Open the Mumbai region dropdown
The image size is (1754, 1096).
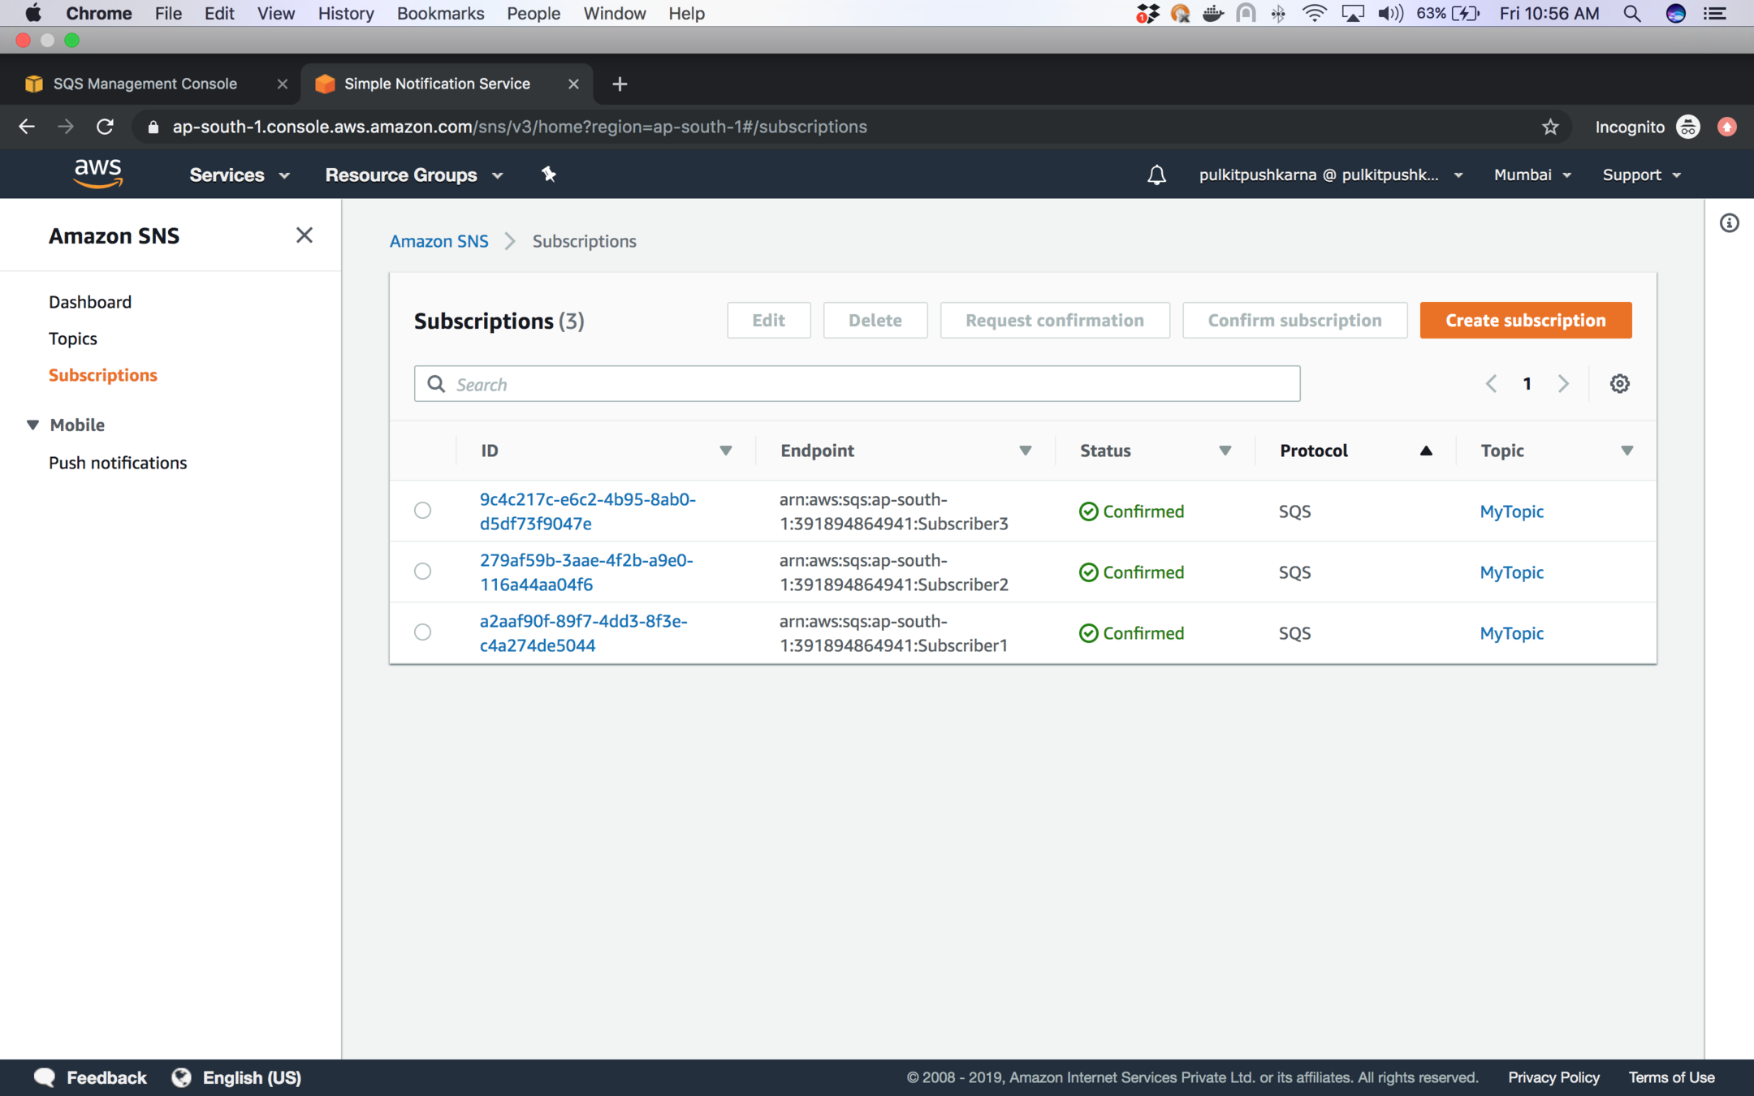click(x=1532, y=175)
